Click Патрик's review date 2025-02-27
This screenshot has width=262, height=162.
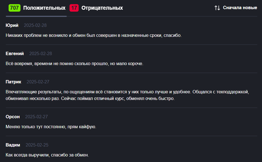coord(38,82)
